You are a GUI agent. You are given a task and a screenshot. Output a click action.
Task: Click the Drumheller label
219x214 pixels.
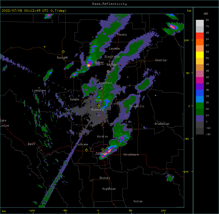pyautogui.click(x=162, y=124)
